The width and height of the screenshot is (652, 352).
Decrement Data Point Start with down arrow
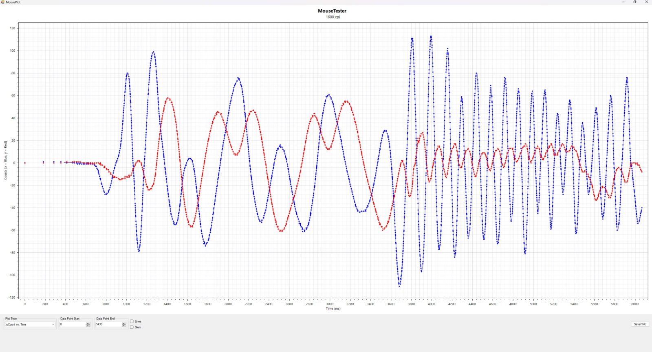coord(88,326)
